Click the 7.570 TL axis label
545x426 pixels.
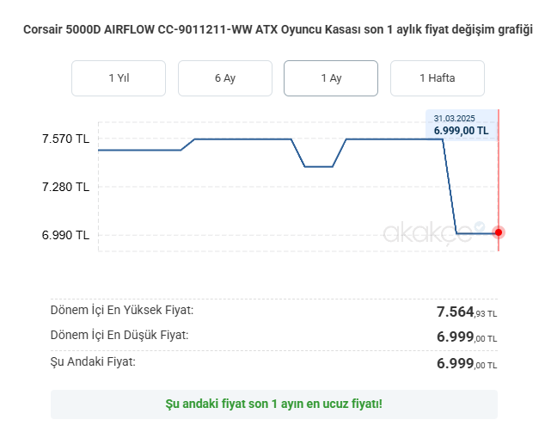[65, 139]
